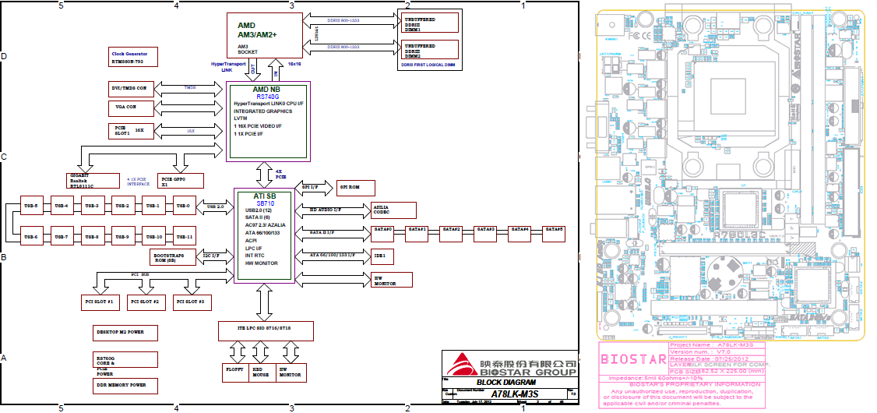Click the A78LK-M3S document number
The width and height of the screenshot is (877, 413).
[514, 394]
